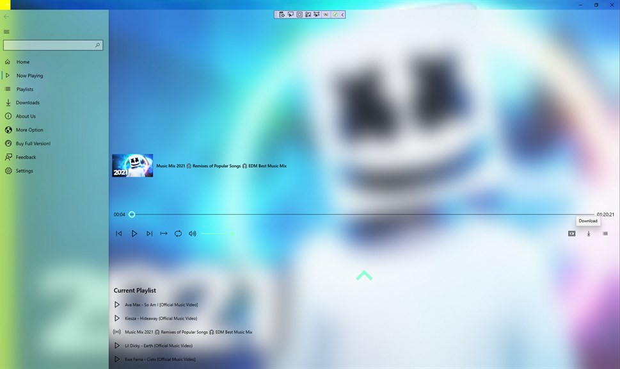Play Ewa Farna - Cialo
The width and height of the screenshot is (620, 369).
pos(117,359)
